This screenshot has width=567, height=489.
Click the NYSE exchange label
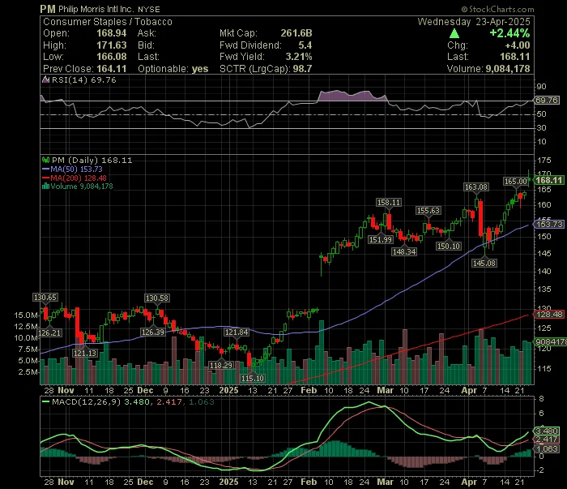click(148, 10)
